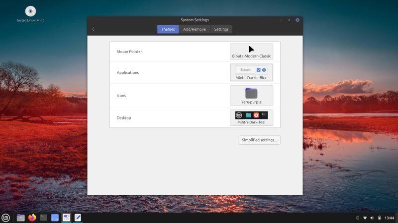Minimize the System Settings window
This screenshot has height=223, width=398.
pyautogui.click(x=281, y=20)
